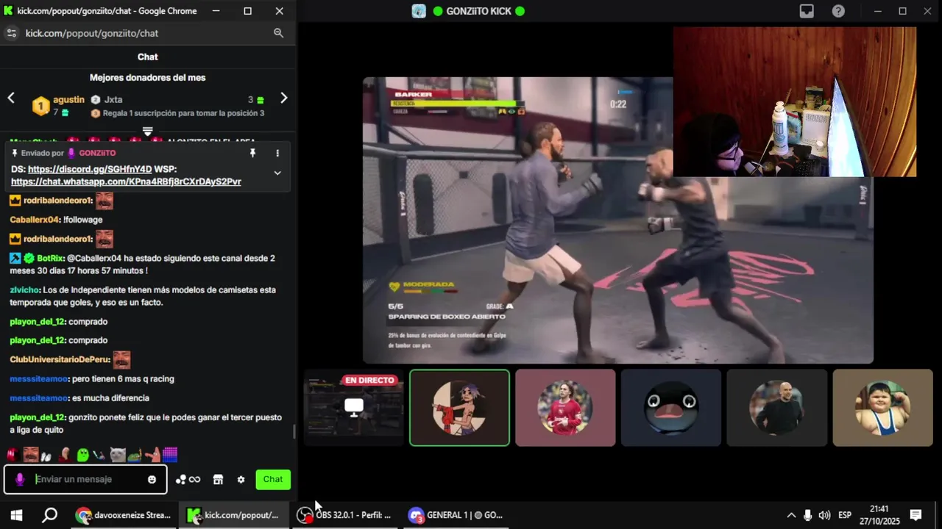Click the zoom magnifier icon in address bar
This screenshot has height=529, width=942.
(278, 33)
